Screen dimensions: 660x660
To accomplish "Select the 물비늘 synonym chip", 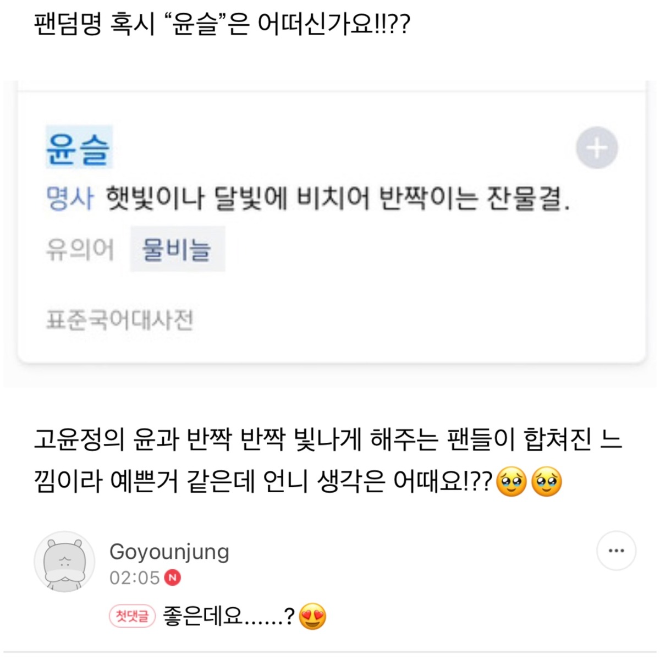I will point(177,249).
